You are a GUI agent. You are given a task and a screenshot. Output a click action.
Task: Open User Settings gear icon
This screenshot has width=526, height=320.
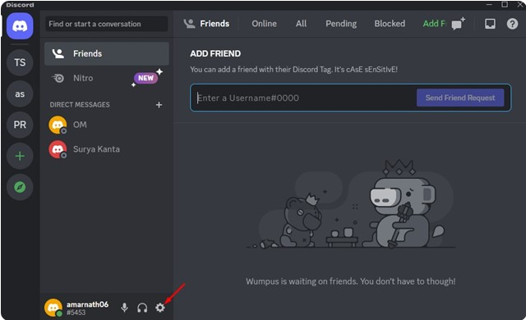click(160, 308)
